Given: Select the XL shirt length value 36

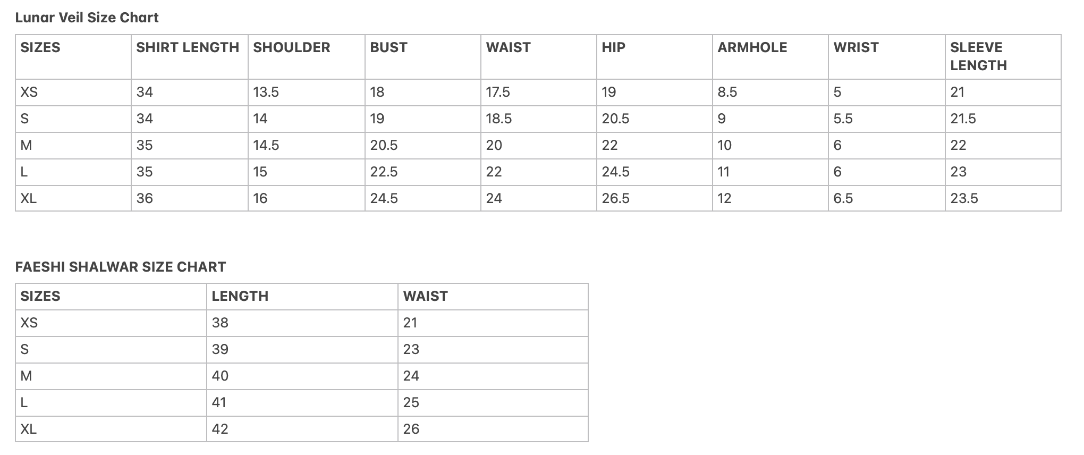Looking at the screenshot, I should point(145,198).
